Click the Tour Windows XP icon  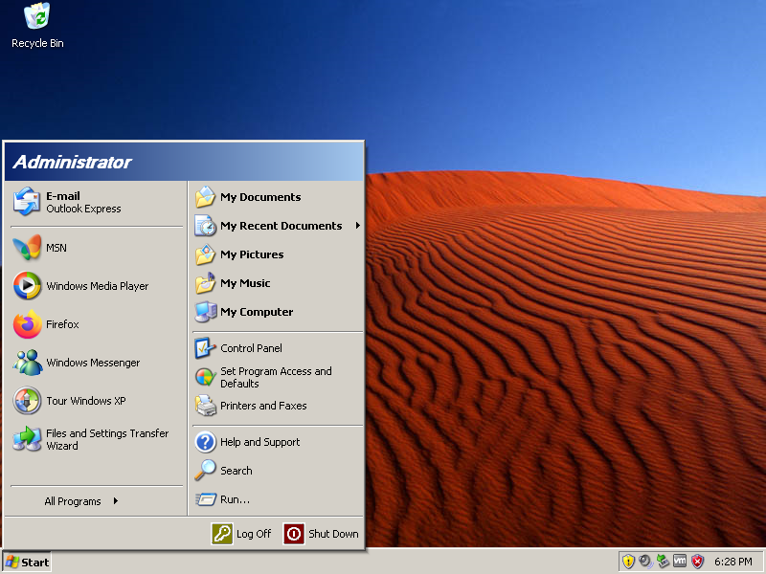[27, 401]
